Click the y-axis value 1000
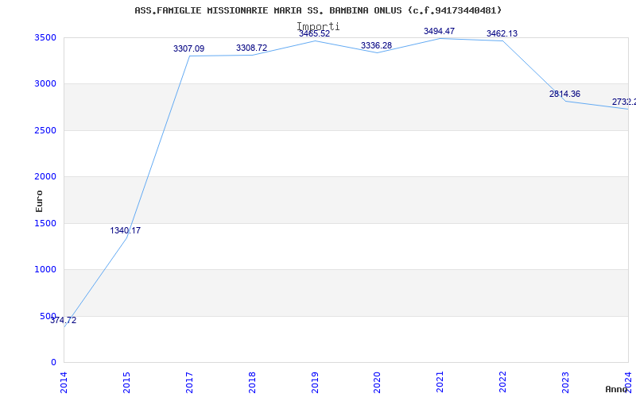This screenshot has height=397, width=636. [47, 269]
